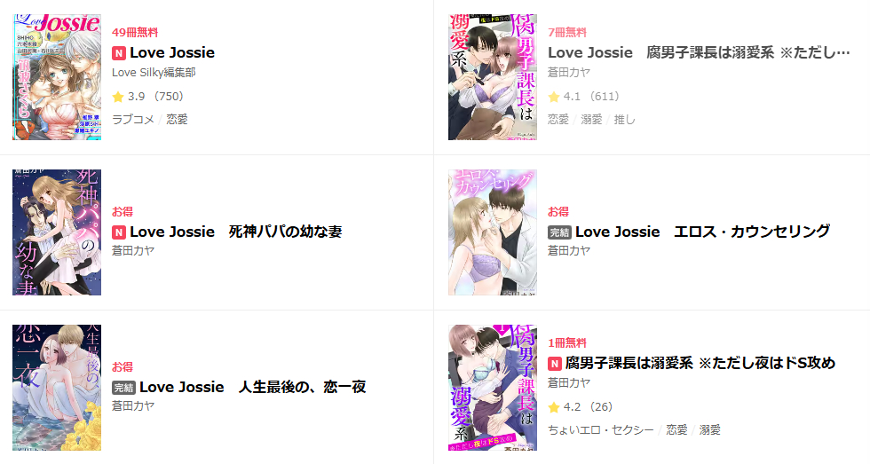Open the エロス・カウンセリング cover image

(x=493, y=232)
